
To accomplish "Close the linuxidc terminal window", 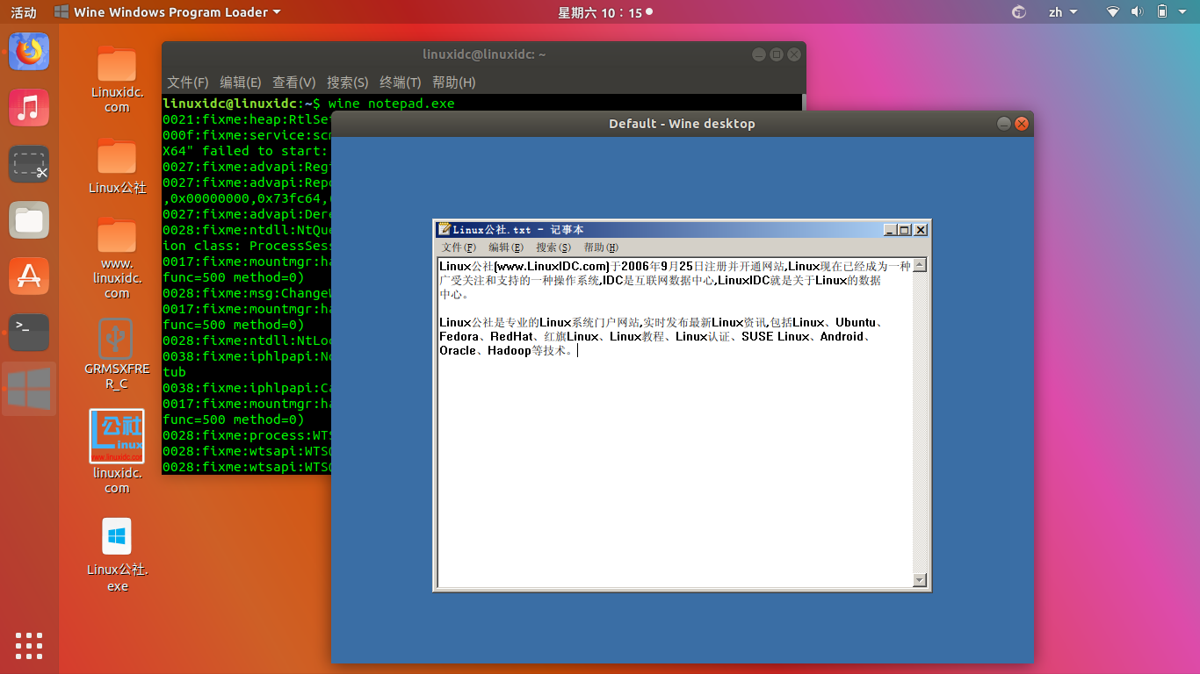I will [x=794, y=54].
